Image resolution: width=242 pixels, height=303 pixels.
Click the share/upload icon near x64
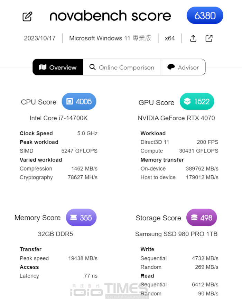coord(193,38)
